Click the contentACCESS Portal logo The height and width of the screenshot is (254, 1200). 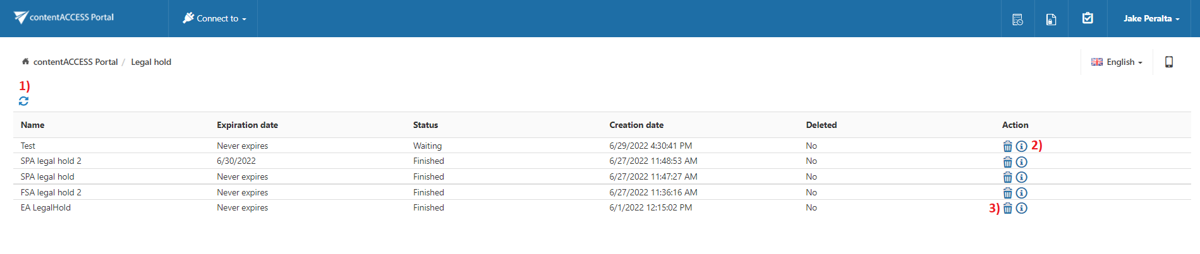(64, 17)
